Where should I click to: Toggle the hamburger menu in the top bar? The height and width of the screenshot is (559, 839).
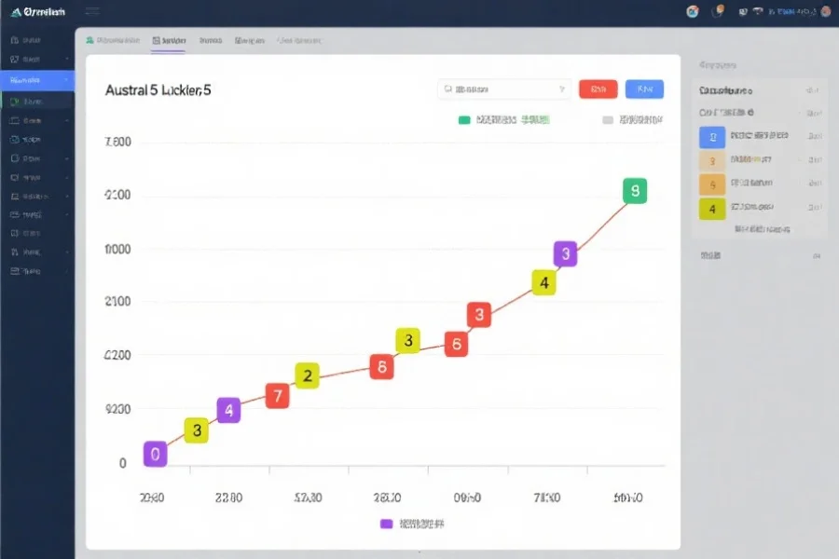(92, 12)
